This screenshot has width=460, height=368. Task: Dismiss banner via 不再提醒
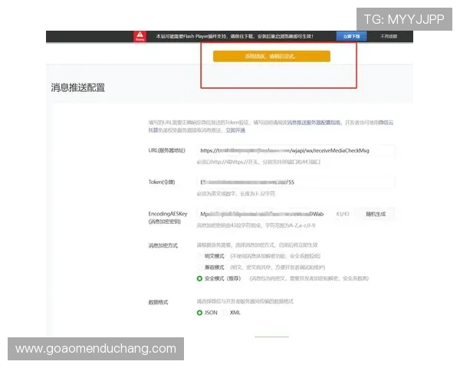(x=389, y=36)
